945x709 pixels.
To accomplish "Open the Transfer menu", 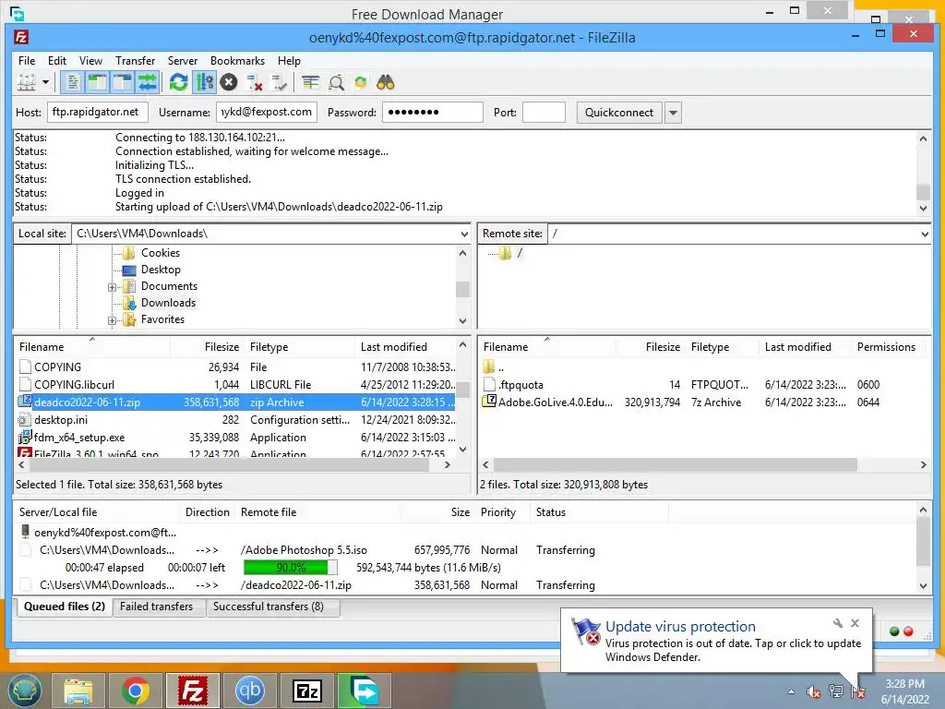I will point(135,60).
